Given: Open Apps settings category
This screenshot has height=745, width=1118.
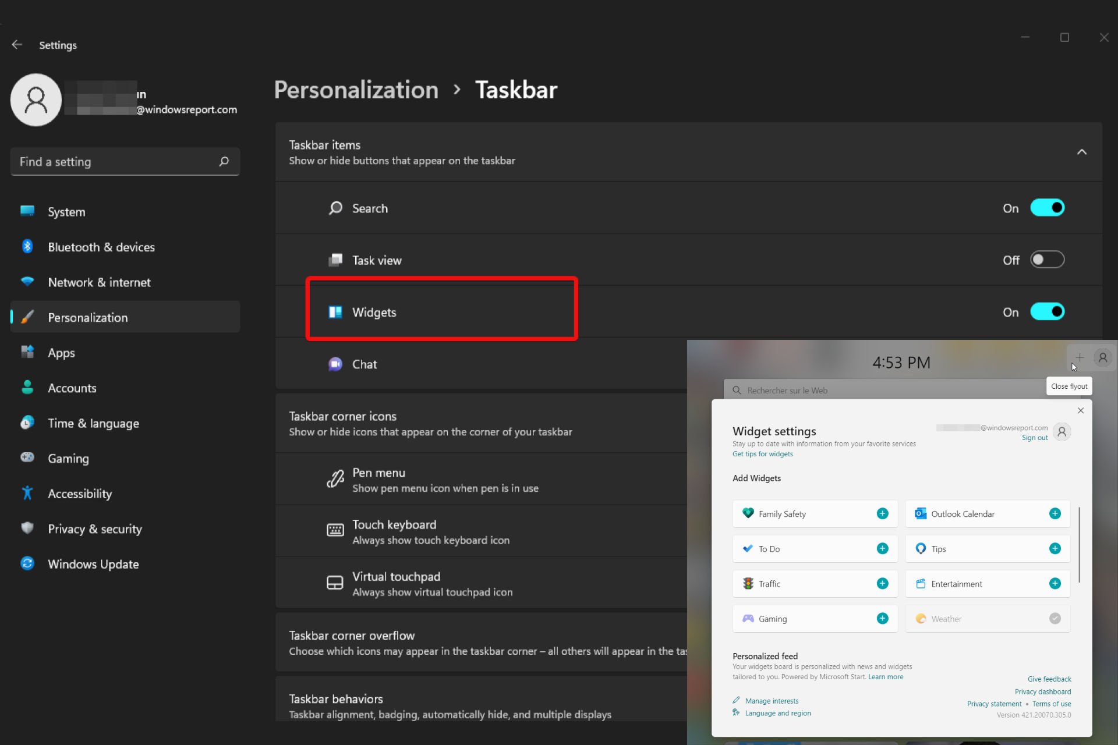Looking at the screenshot, I should coord(125,353).
